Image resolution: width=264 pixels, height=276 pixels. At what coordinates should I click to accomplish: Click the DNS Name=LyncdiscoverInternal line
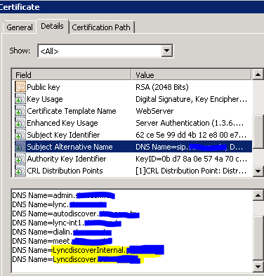[x=88, y=250]
